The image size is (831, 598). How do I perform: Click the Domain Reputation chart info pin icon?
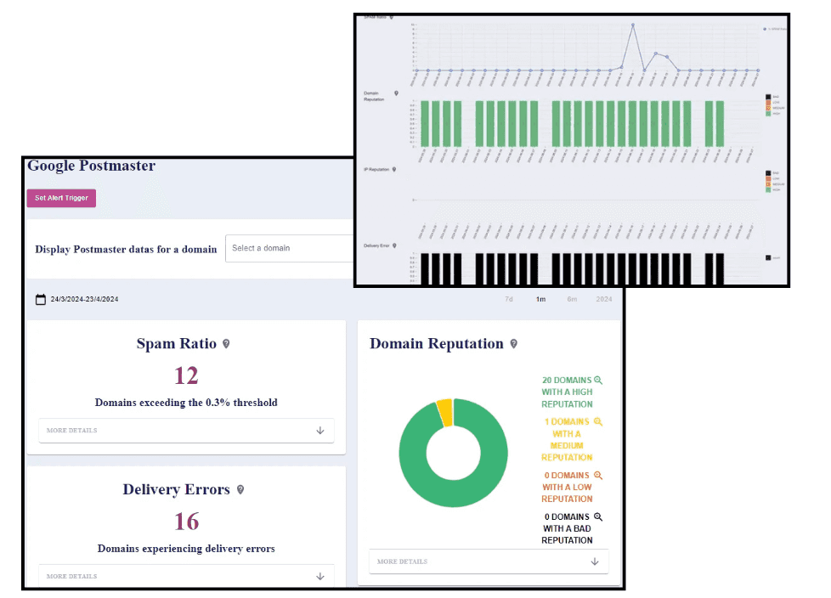(396, 93)
